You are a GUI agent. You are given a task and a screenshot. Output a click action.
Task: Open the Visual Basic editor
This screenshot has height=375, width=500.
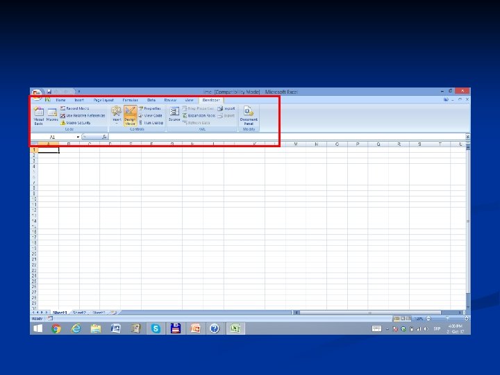39,116
